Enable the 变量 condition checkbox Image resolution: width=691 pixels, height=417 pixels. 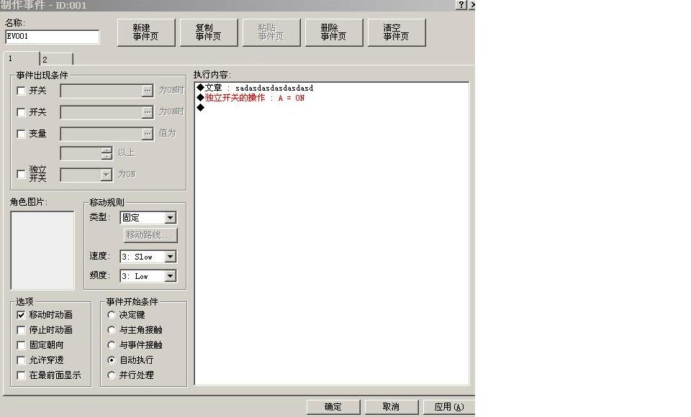click(x=21, y=134)
